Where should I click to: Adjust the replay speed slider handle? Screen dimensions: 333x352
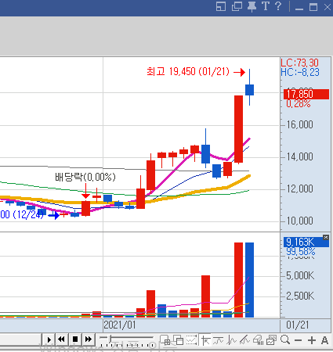[x=110, y=339]
